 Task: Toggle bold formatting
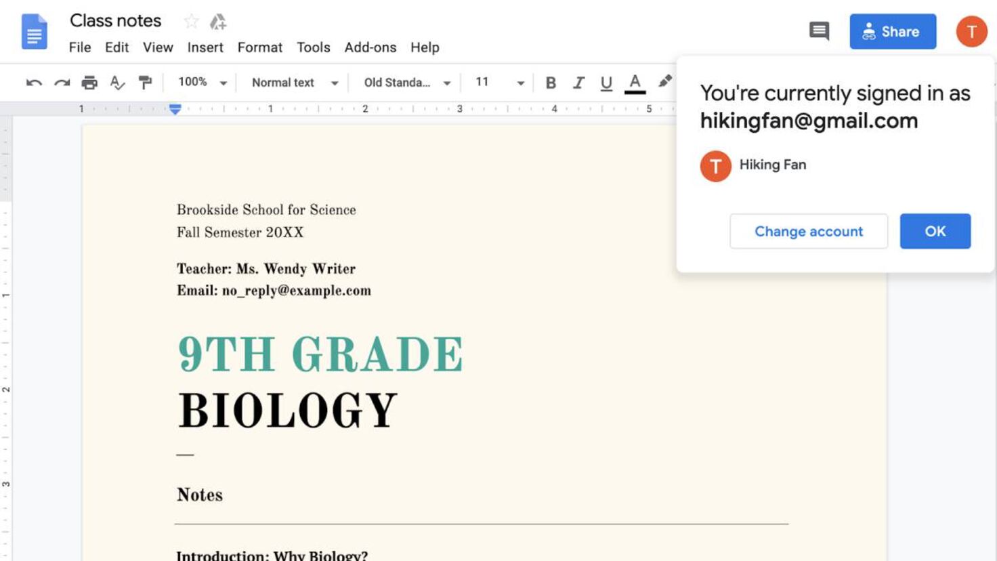click(x=551, y=83)
